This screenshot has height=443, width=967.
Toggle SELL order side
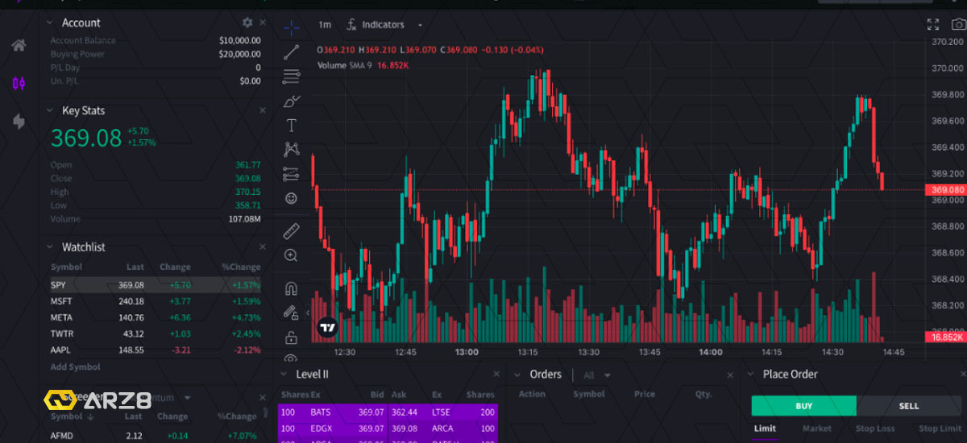[x=908, y=406]
